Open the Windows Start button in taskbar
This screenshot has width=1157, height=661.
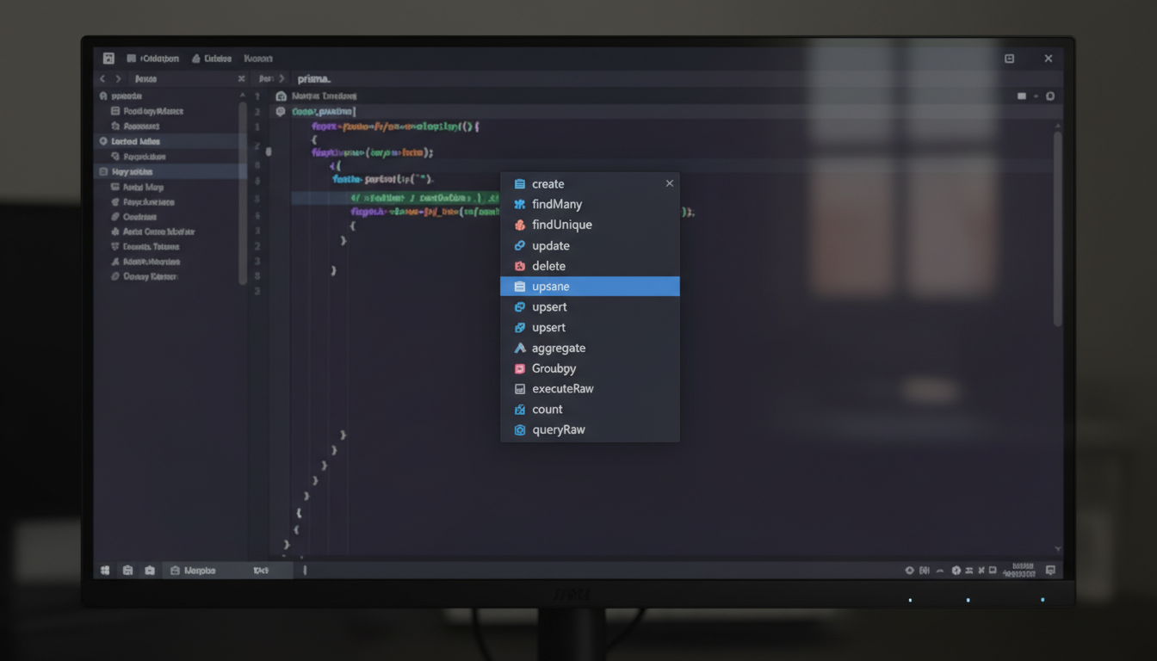tap(105, 571)
